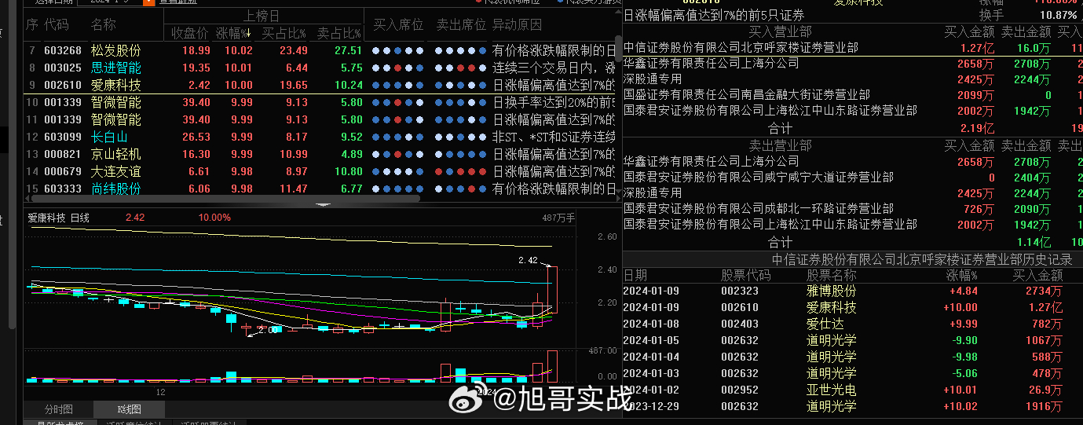1083x425 pixels.
Task: Open 道明光学 record dated 2024-01-05
Action: click(x=853, y=340)
